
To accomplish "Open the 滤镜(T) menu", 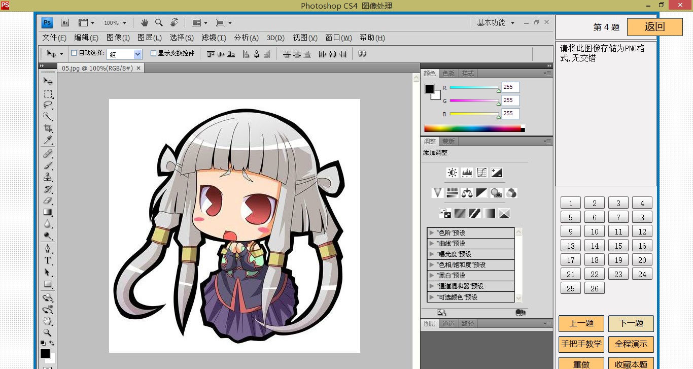I will pos(214,38).
